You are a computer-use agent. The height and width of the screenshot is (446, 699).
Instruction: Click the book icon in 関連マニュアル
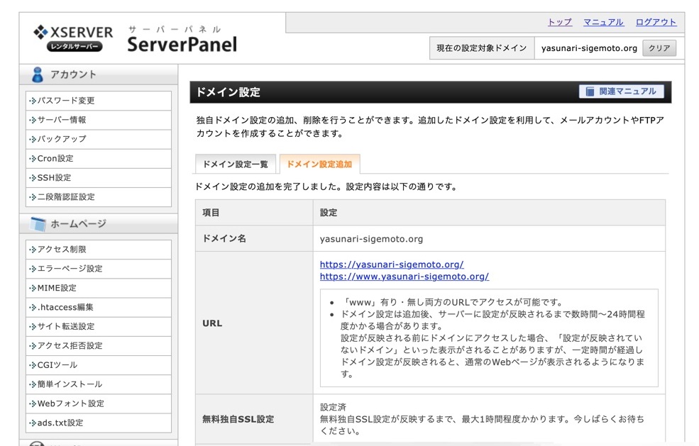coord(590,91)
